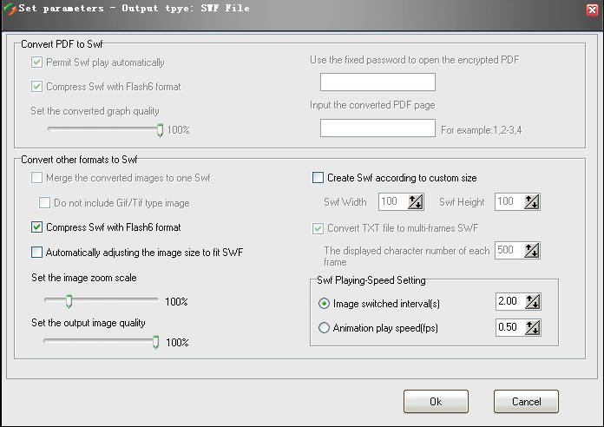Click the output image quality slider handle
The image size is (604, 427).
point(156,342)
